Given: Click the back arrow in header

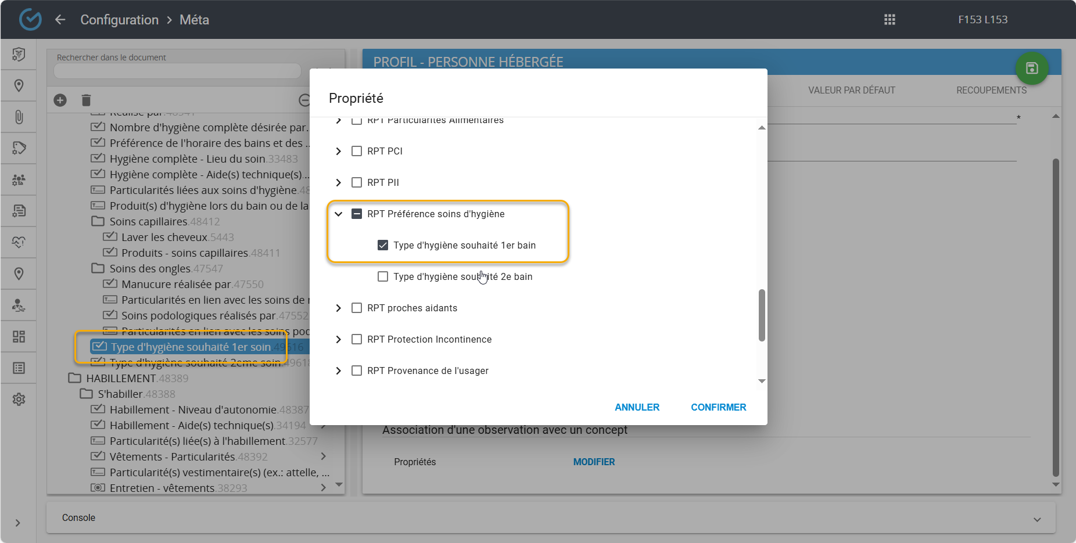Looking at the screenshot, I should tap(60, 20).
